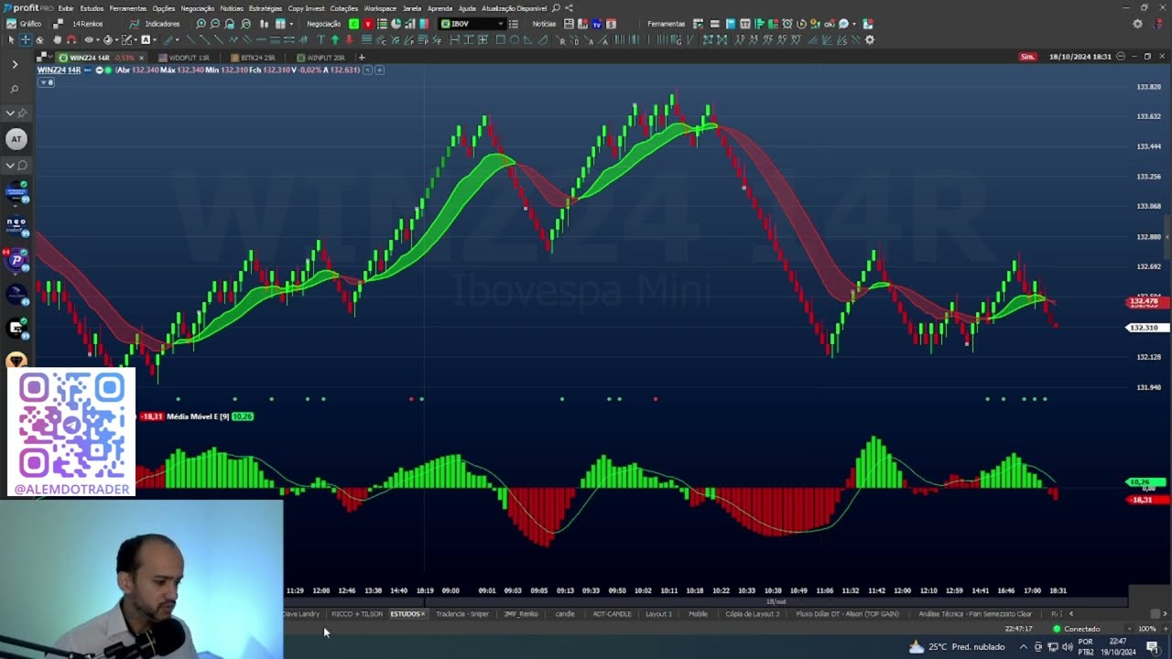Screen dimensions: 1172x659
Task: Select the rectangle drawing tool
Action: [500, 39]
